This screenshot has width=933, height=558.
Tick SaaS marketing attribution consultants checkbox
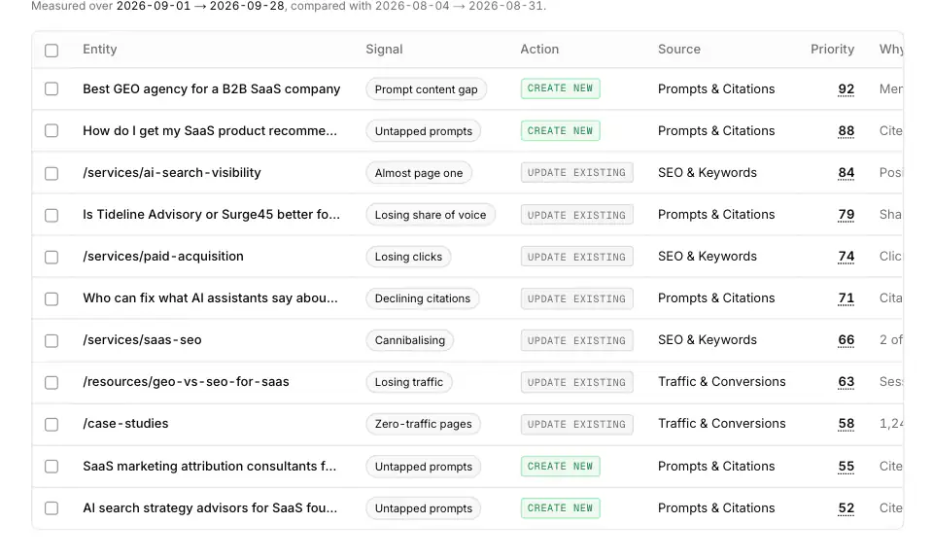pyautogui.click(x=52, y=467)
